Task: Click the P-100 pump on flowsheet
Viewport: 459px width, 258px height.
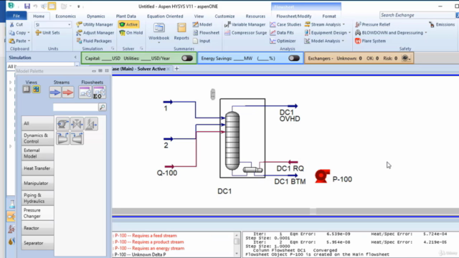Action: pos(322,176)
